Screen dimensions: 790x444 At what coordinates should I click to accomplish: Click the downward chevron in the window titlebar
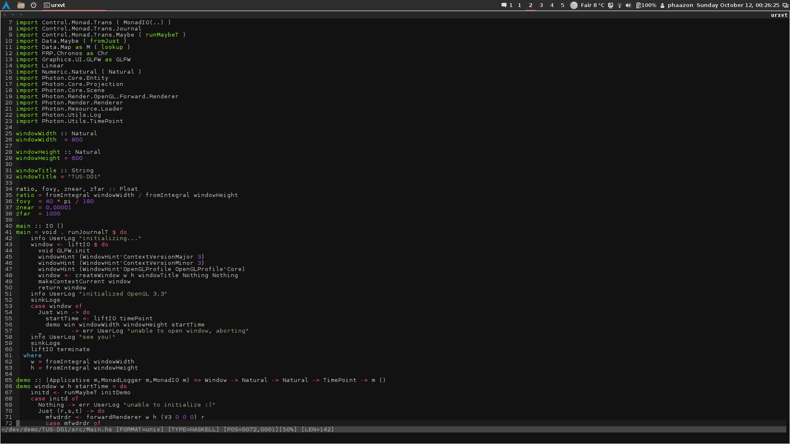coord(21,15)
